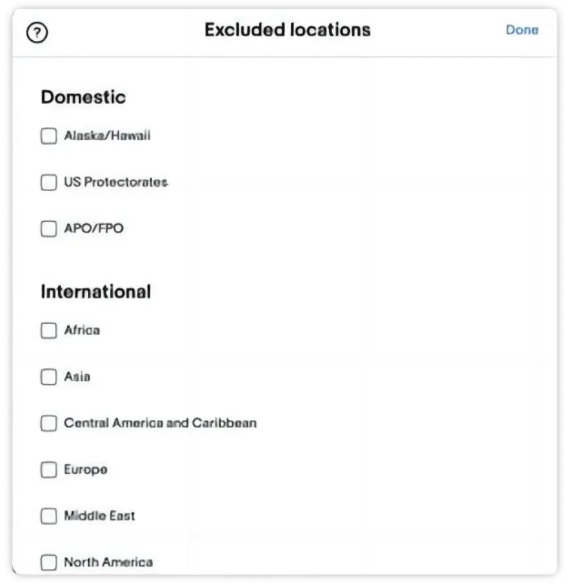Click the Central America and Caribbean label

pos(160,423)
